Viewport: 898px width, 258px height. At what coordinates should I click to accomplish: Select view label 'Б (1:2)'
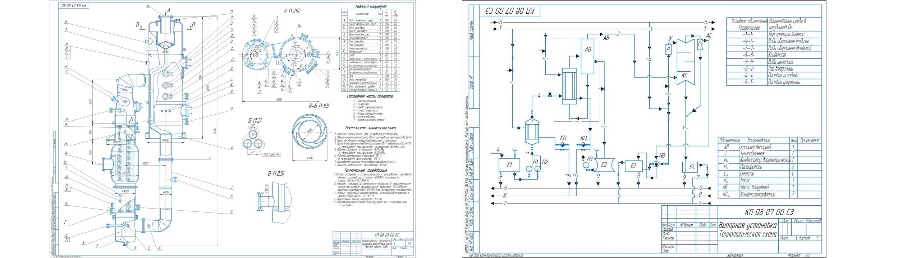pyautogui.click(x=255, y=121)
